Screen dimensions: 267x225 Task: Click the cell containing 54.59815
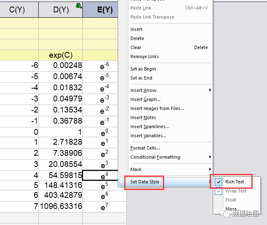60,176
